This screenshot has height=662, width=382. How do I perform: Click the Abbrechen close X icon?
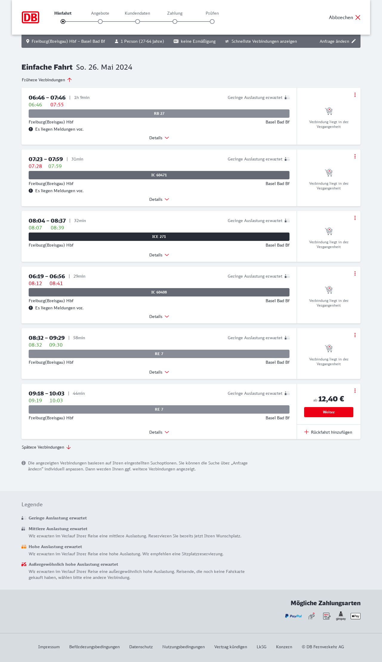coord(358,17)
